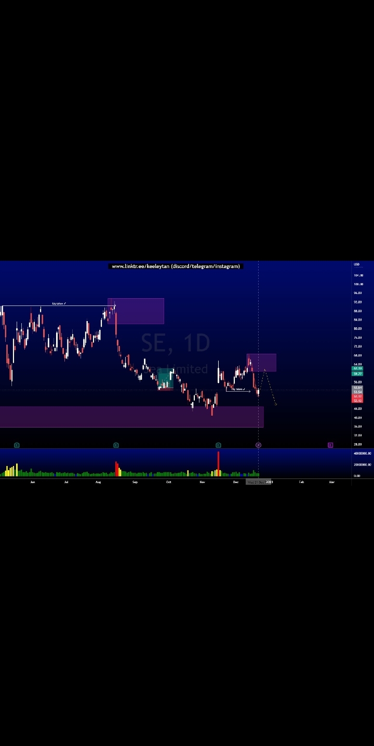
Task: Open the linktr.ee/keeleytan link banner
Action: [x=176, y=266]
